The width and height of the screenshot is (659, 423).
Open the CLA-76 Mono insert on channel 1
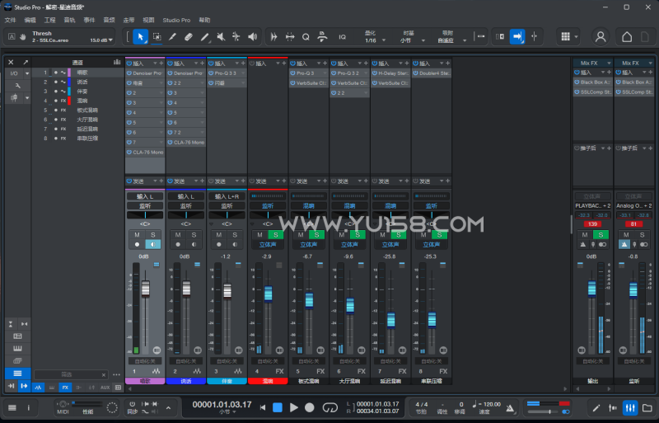(x=145, y=153)
